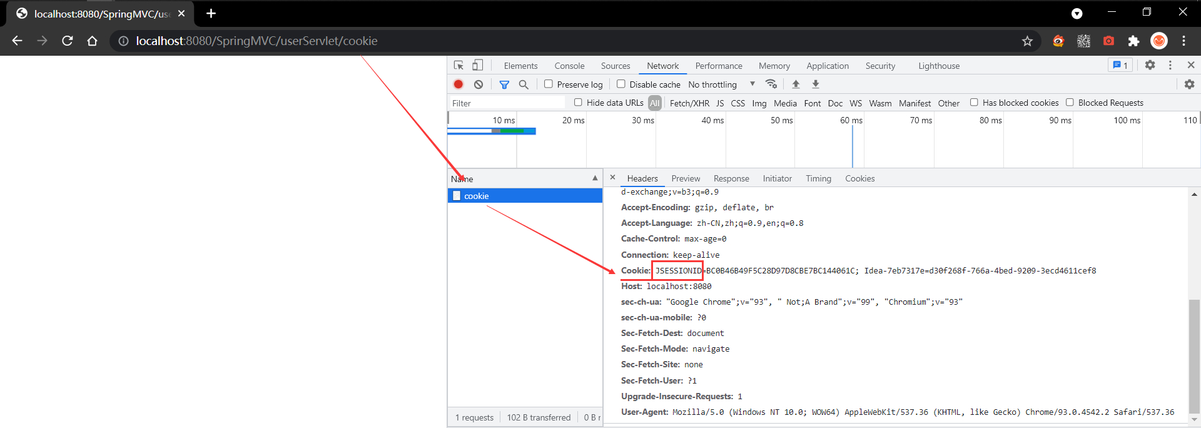Viewport: 1201px width, 428px height.
Task: Open network search magnifier
Action: click(x=524, y=84)
